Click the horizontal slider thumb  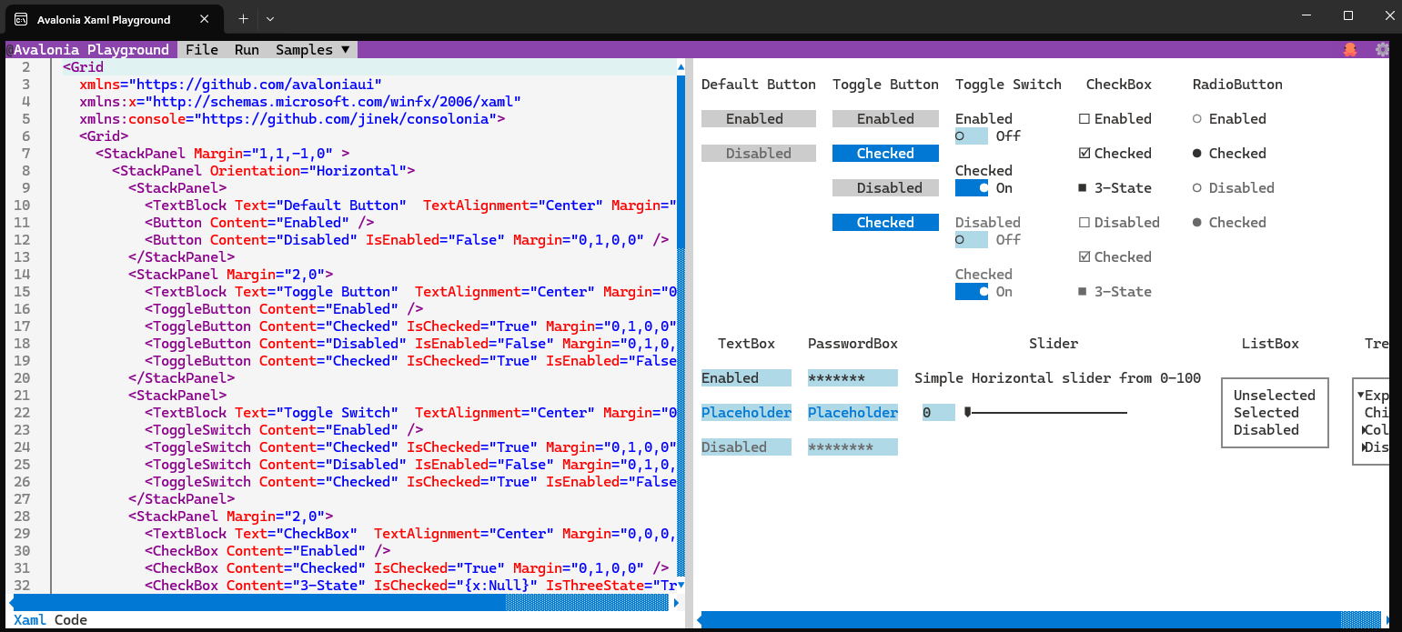tap(967, 413)
